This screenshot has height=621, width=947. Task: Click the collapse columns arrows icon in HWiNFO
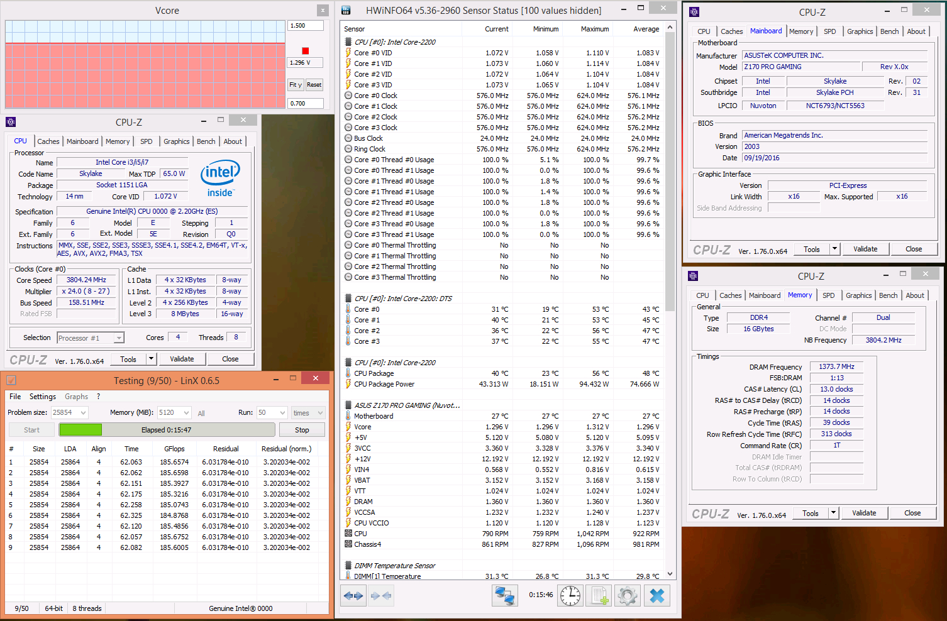click(381, 595)
